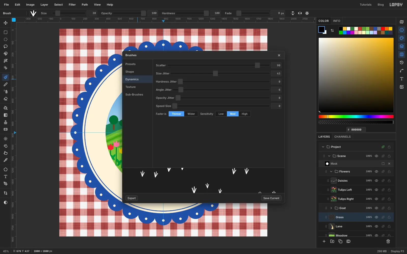Viewport: 407px width, 254px height.
Task: Collapse the Project group
Action: click(323, 147)
